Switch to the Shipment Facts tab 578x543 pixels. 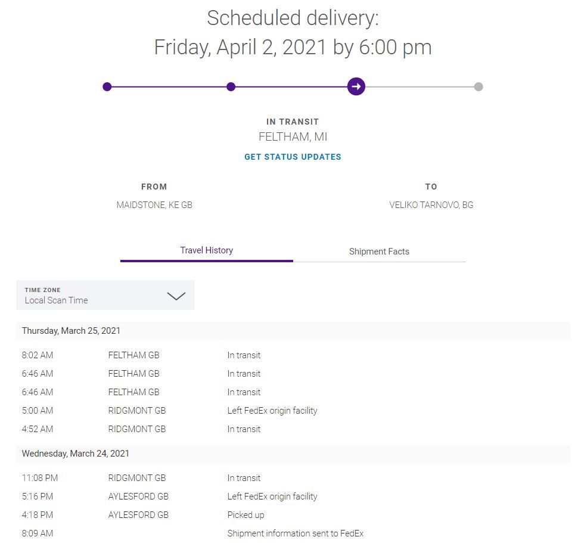379,252
